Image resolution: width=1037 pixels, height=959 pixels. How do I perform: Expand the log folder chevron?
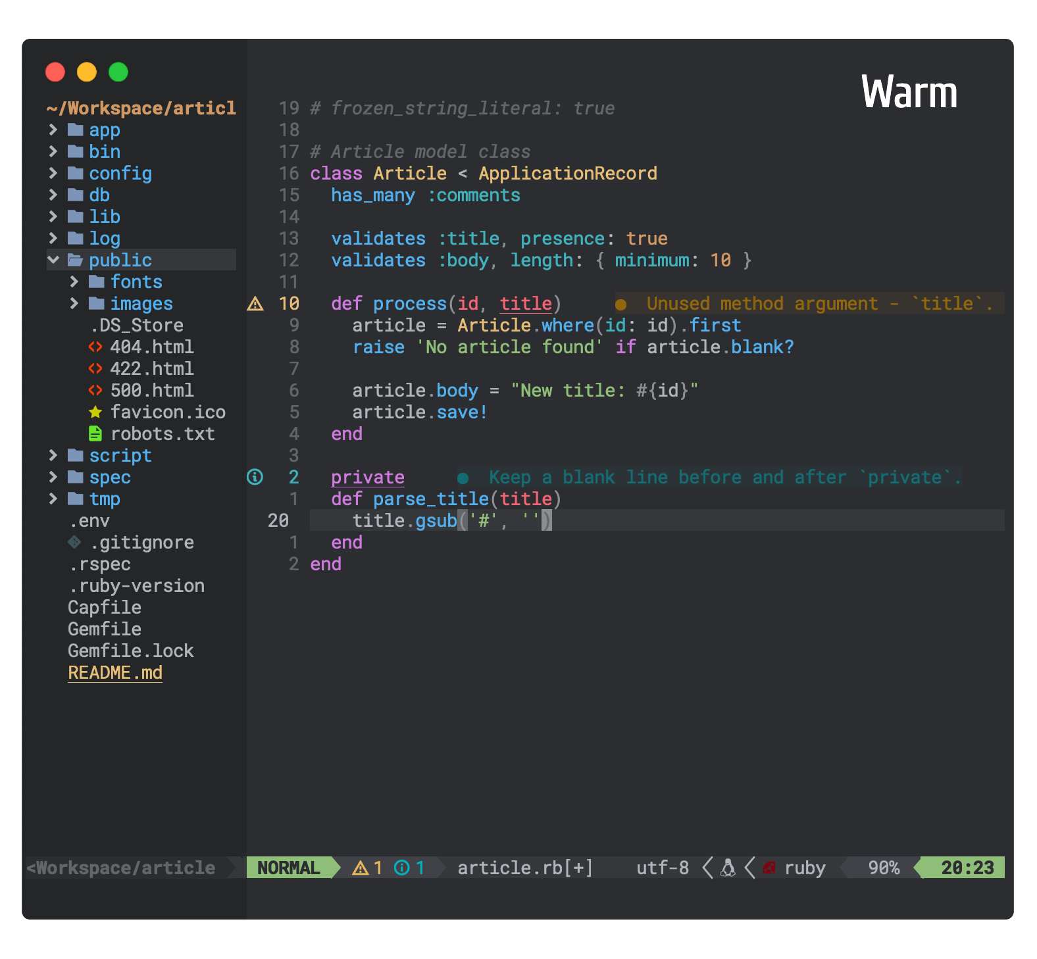[x=53, y=238]
